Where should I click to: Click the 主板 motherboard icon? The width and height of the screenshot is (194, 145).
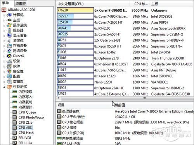[9, 20]
